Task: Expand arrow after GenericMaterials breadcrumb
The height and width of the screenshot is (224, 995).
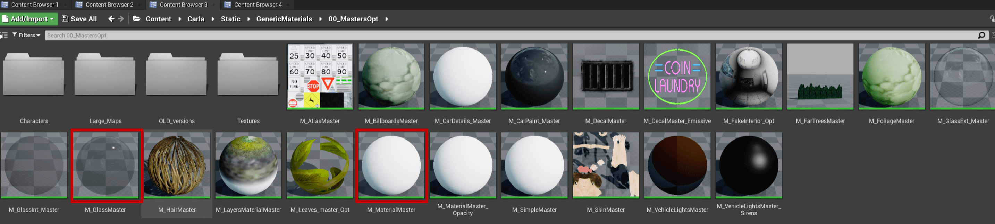Action: click(320, 19)
